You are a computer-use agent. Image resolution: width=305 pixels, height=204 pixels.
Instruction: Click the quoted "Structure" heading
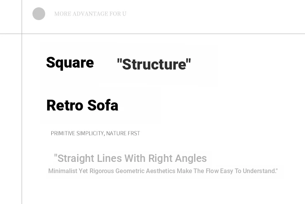tap(154, 65)
